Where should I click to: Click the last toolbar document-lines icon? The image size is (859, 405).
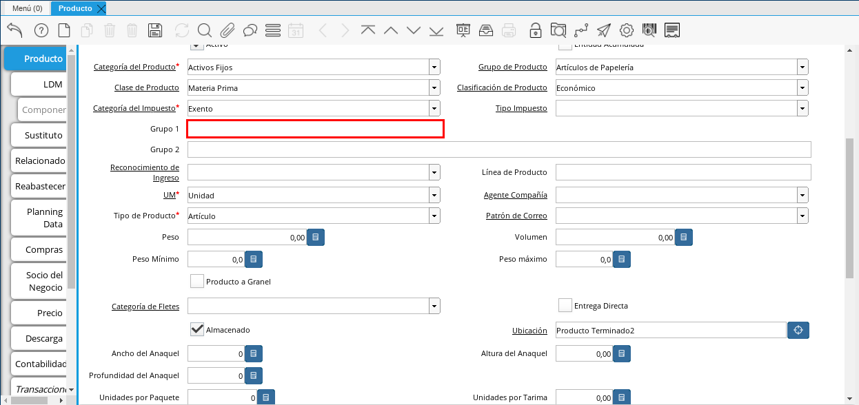click(673, 30)
